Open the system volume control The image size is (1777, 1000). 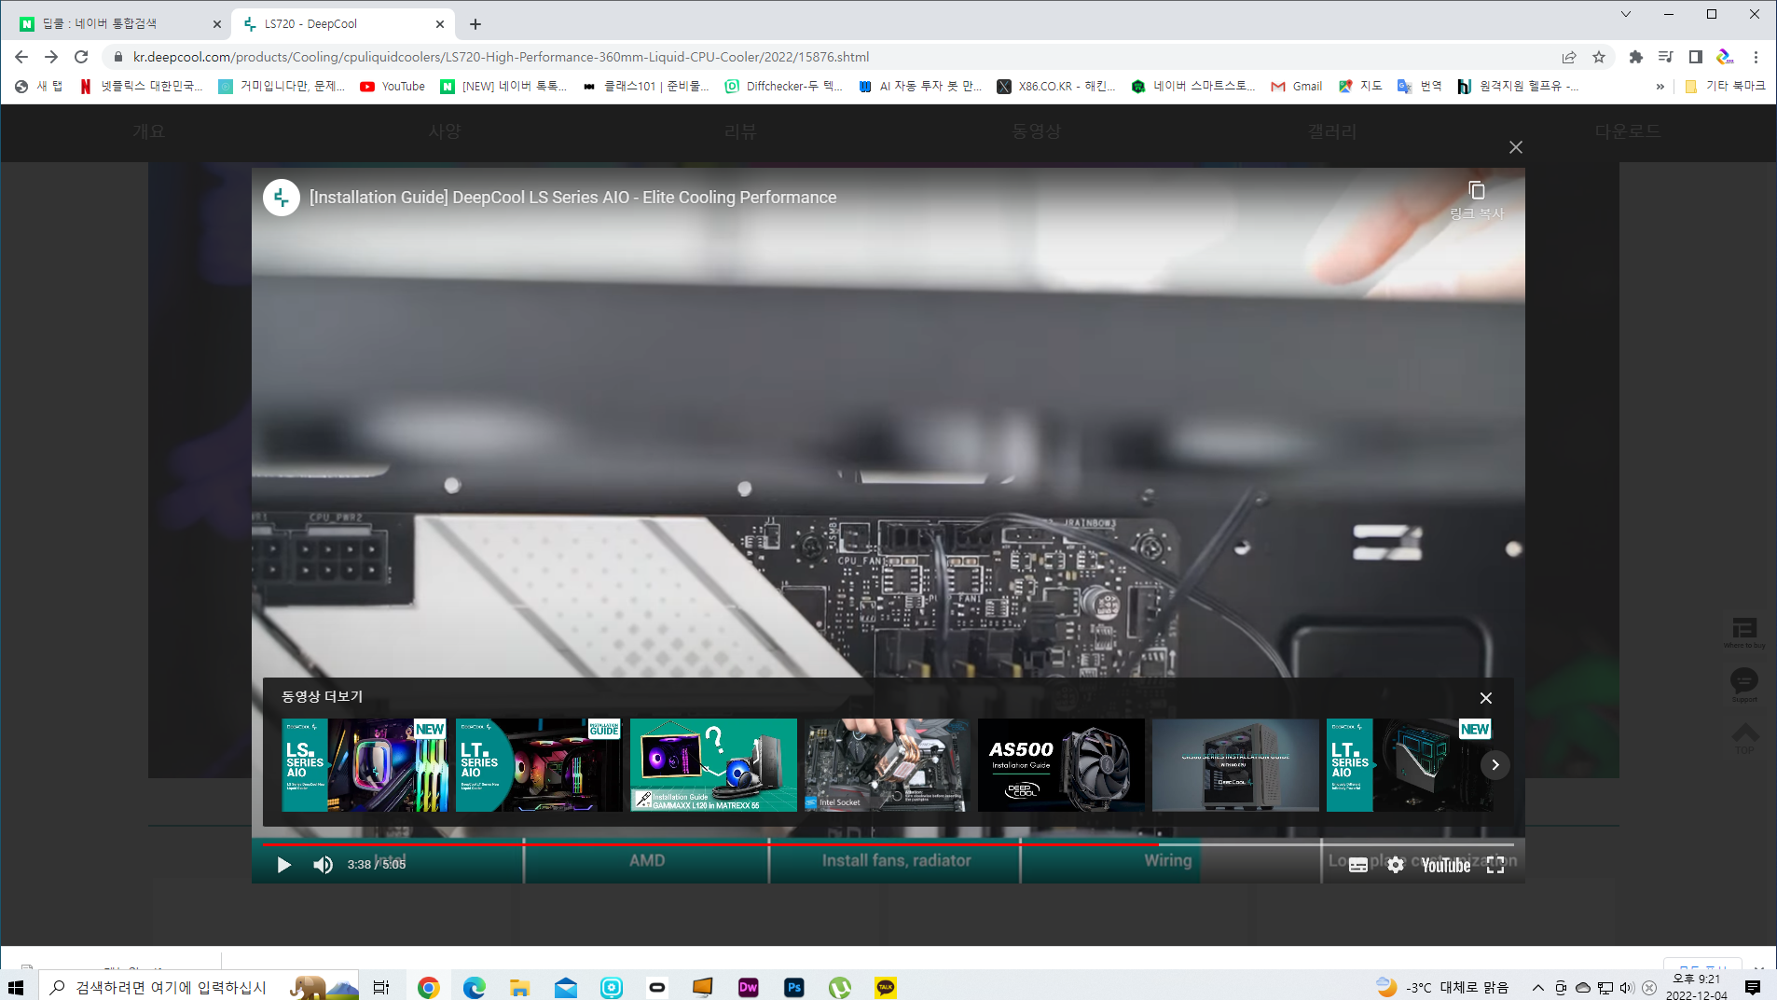(x=1627, y=987)
